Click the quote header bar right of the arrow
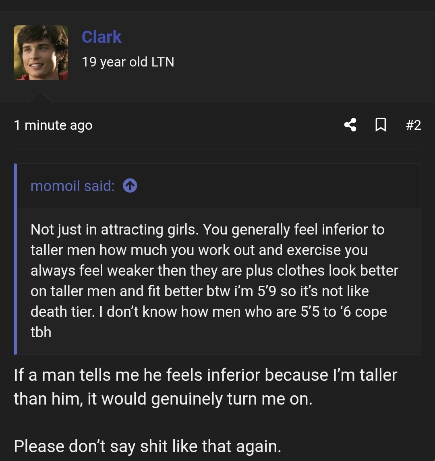Viewport: 435px width, 461px height. pos(279,186)
